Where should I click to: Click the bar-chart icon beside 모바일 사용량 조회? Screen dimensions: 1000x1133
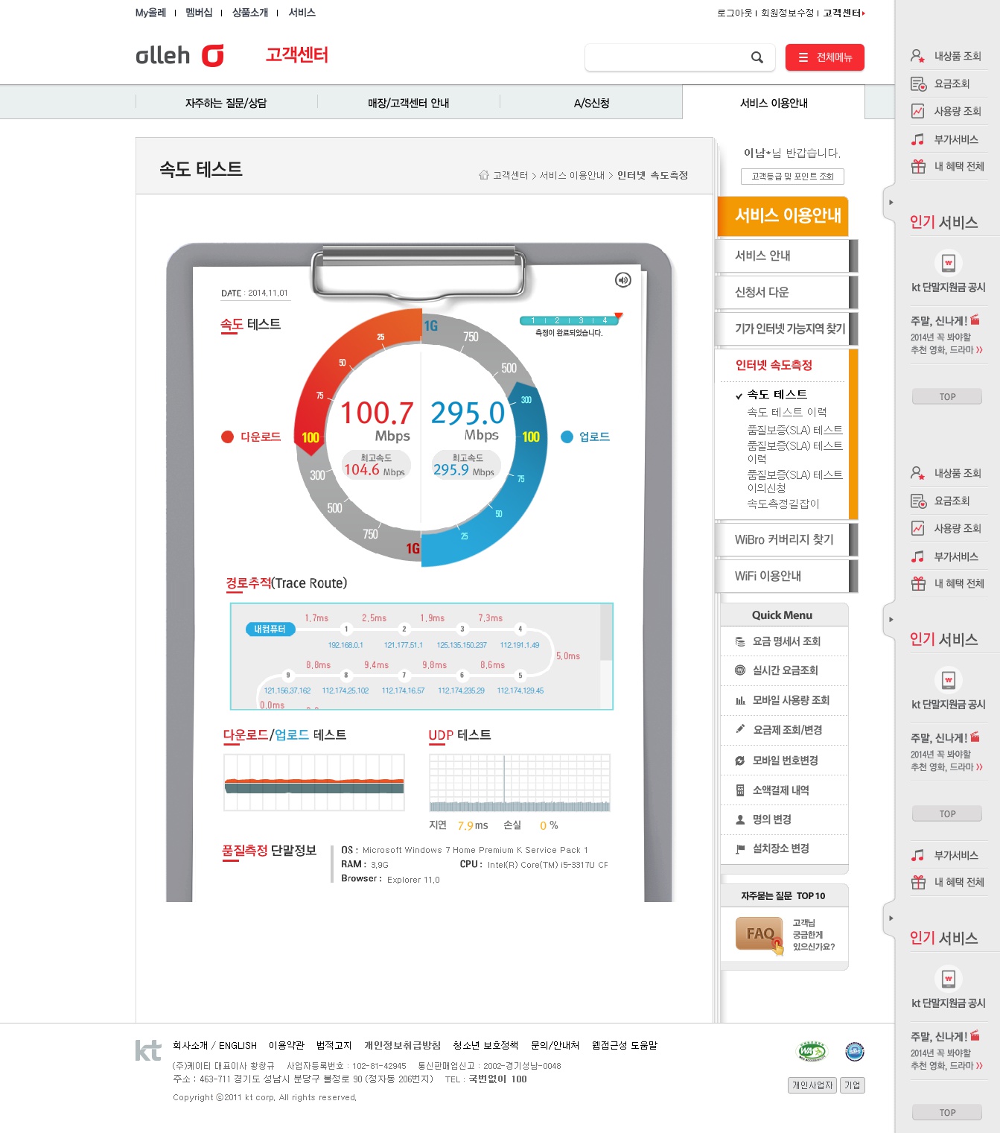740,700
